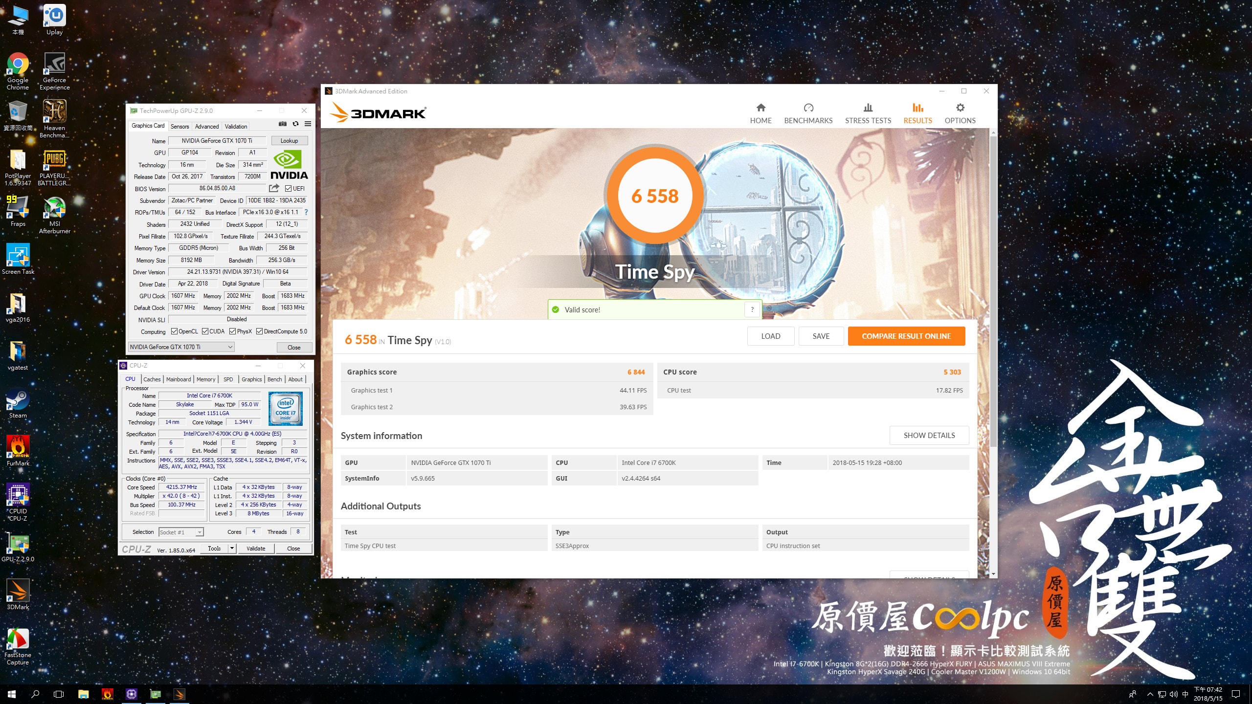Click the GPU-Z Name field value

(217, 141)
